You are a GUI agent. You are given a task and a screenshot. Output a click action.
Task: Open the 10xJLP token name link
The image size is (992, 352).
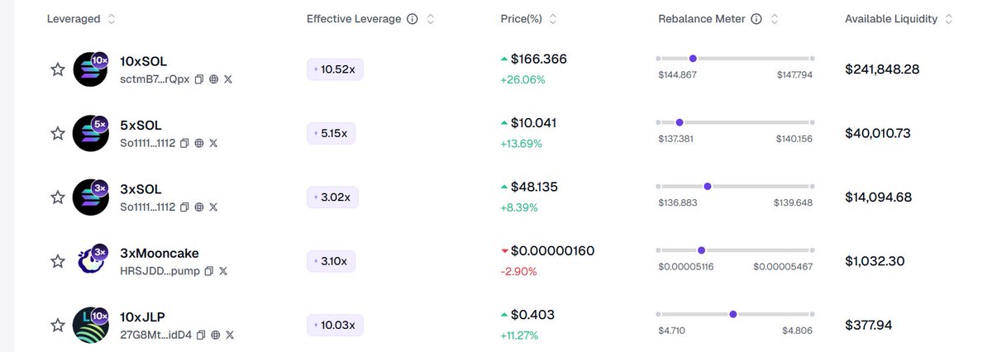(144, 317)
